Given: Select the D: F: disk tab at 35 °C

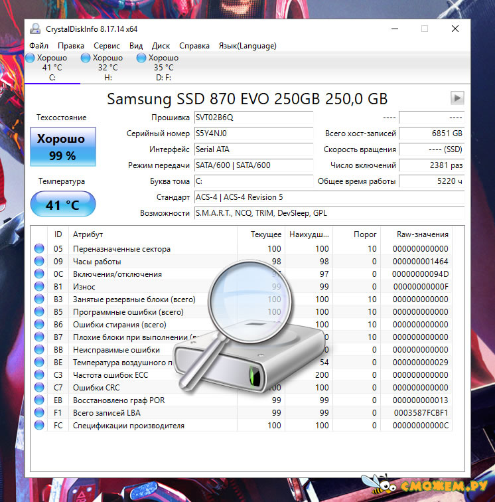Looking at the screenshot, I should pyautogui.click(x=163, y=68).
